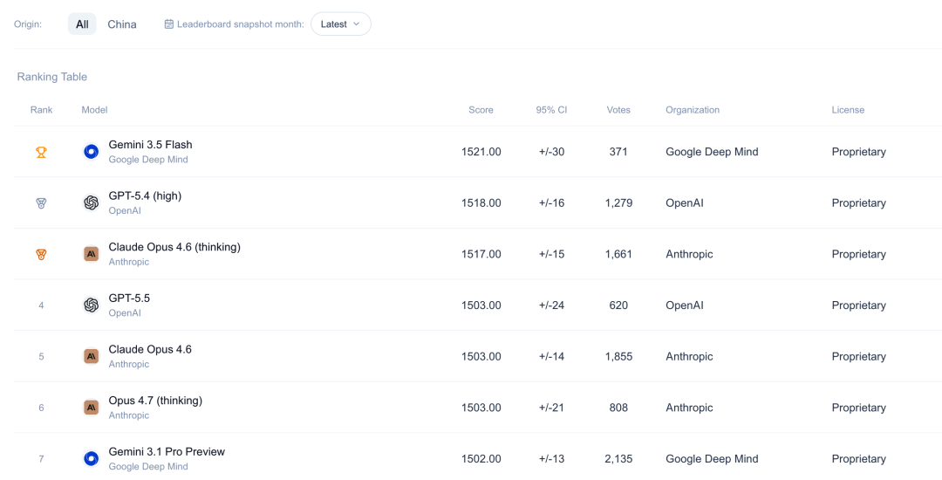This screenshot has height=480, width=942.
Task: Click the silver medal icon beside GPT-5.4 (high)
Action: (x=41, y=203)
